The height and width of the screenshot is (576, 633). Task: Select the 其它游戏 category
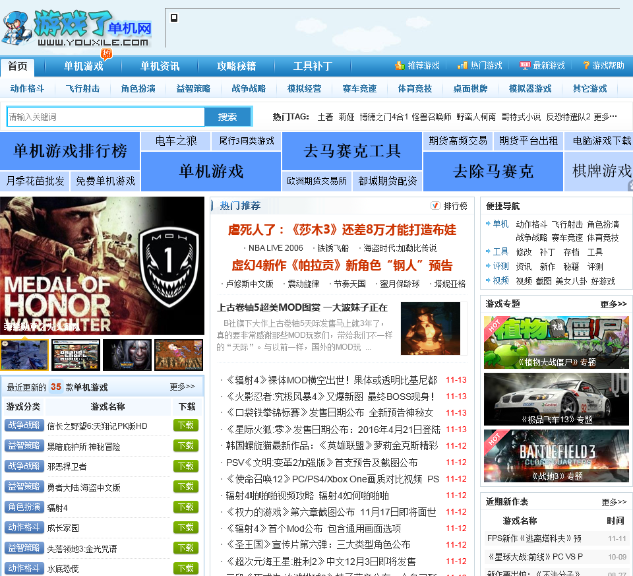click(589, 88)
